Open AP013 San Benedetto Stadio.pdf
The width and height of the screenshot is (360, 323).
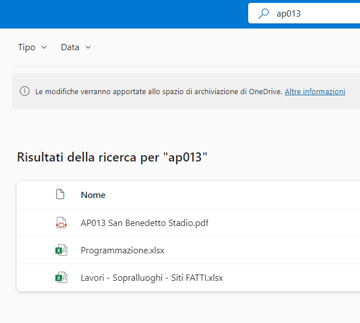144,223
